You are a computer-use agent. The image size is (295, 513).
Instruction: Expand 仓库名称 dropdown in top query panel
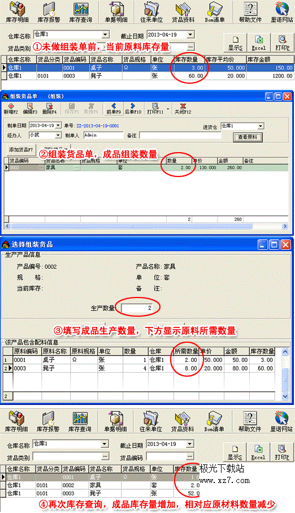[105, 35]
